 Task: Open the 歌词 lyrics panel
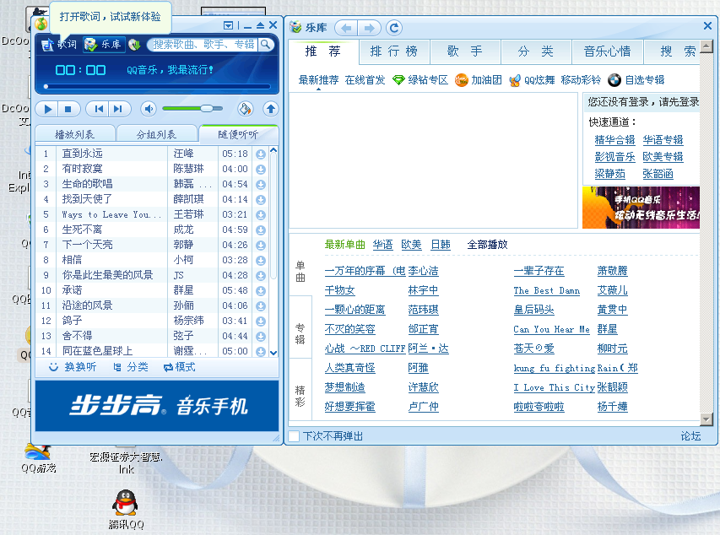coord(59,45)
